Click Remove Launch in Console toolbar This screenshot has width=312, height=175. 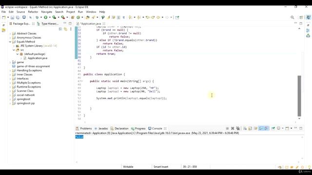[233, 128]
